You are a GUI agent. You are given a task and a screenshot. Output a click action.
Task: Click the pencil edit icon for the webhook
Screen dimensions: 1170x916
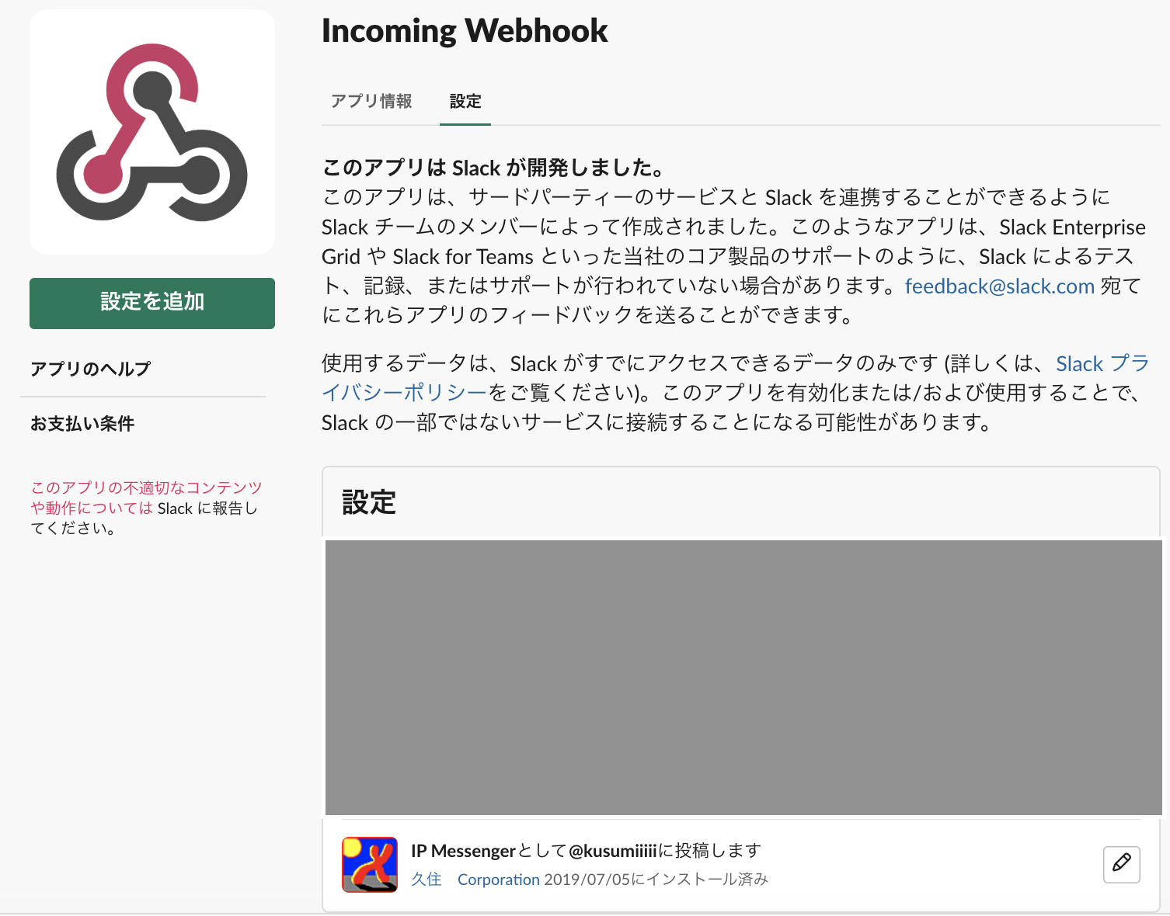click(1121, 864)
